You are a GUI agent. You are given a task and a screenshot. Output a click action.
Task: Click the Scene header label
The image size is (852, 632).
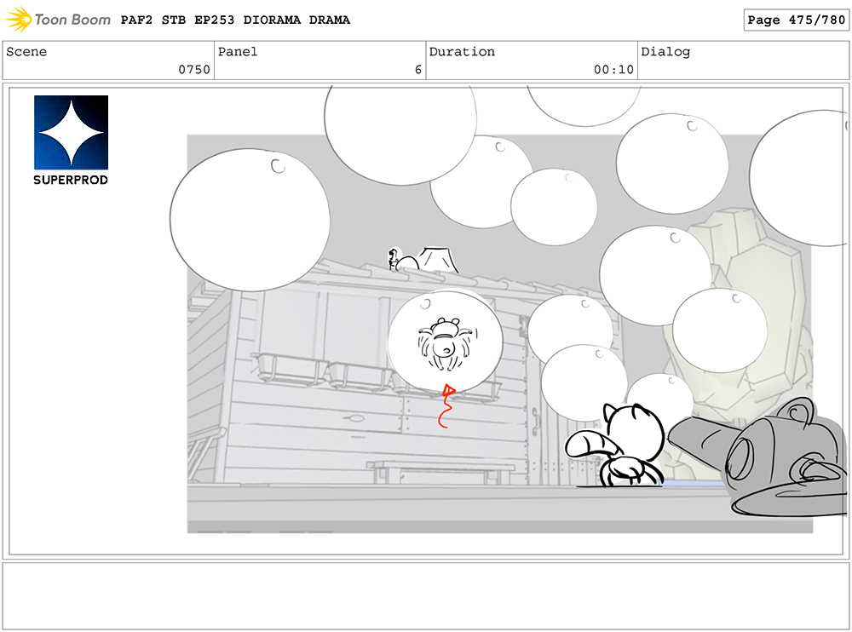pos(26,52)
